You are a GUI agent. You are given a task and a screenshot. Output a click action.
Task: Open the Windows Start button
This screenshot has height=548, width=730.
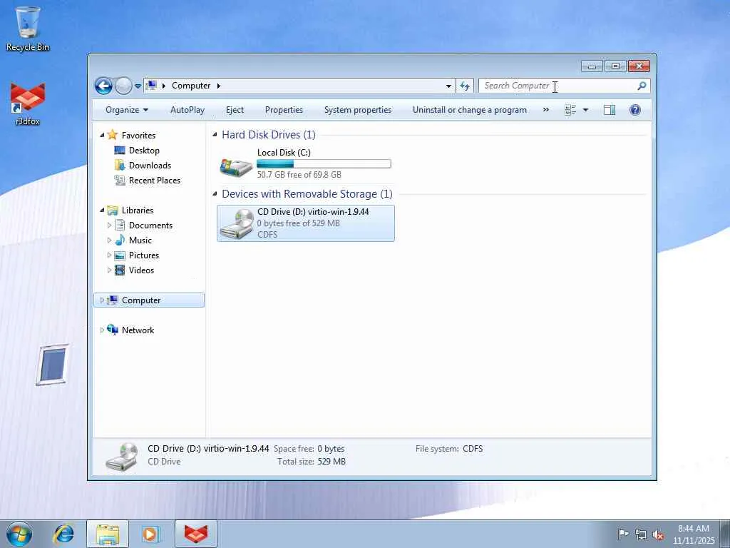pos(19,534)
